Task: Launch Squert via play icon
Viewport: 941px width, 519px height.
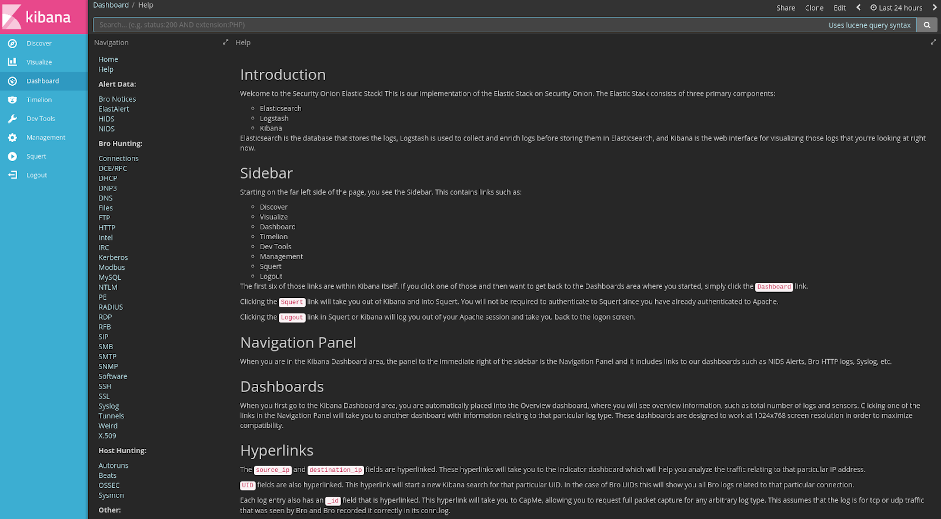Action: coord(12,156)
